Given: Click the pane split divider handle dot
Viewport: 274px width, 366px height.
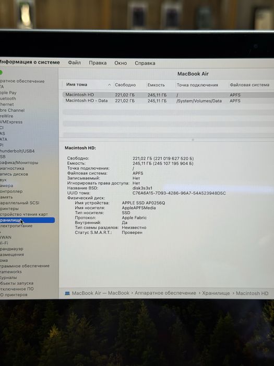Looking at the screenshot, I should coord(193,140).
